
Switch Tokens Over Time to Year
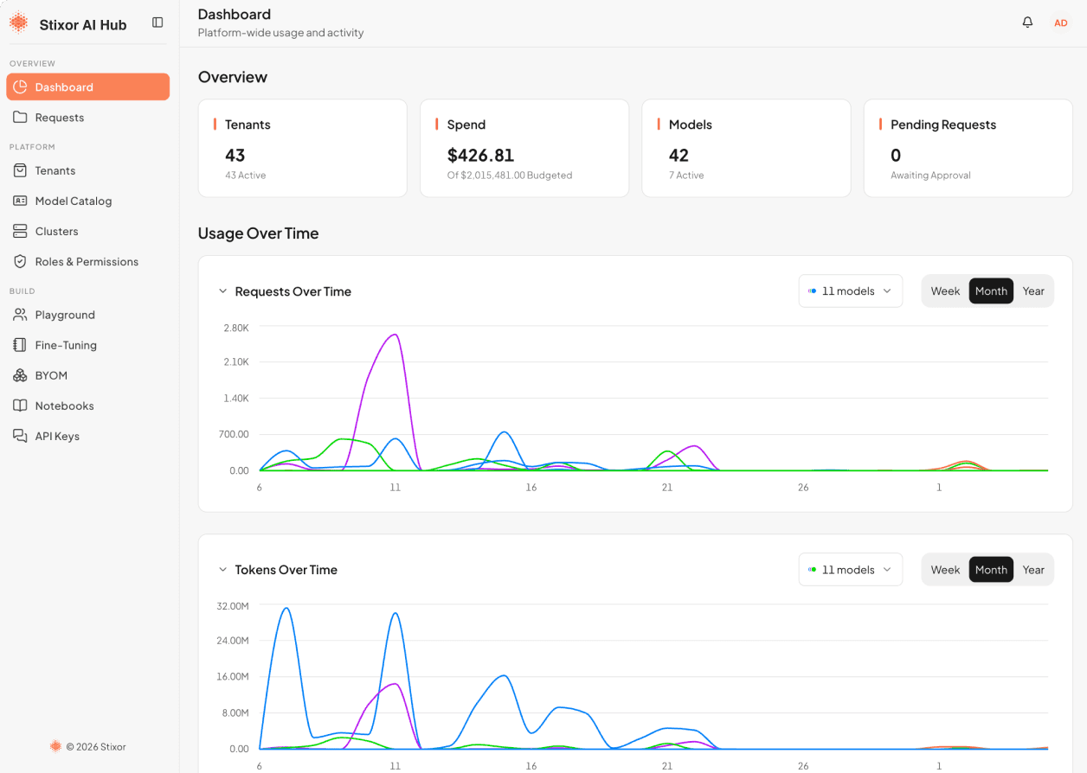[1033, 570]
